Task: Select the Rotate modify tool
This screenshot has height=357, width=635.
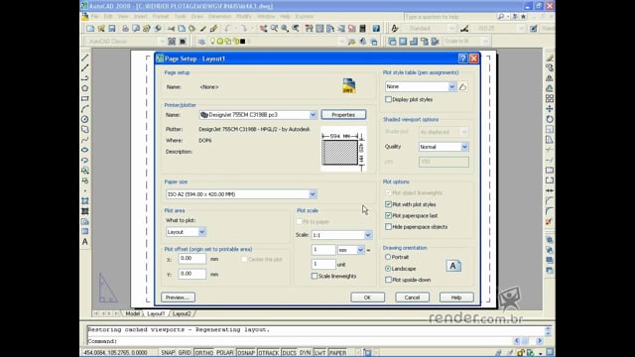Action: pyautogui.click(x=550, y=119)
